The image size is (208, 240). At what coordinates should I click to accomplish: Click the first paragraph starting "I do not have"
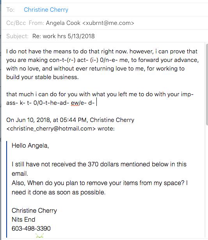102,64
